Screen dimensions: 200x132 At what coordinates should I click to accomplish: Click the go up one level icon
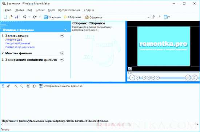(154, 17)
